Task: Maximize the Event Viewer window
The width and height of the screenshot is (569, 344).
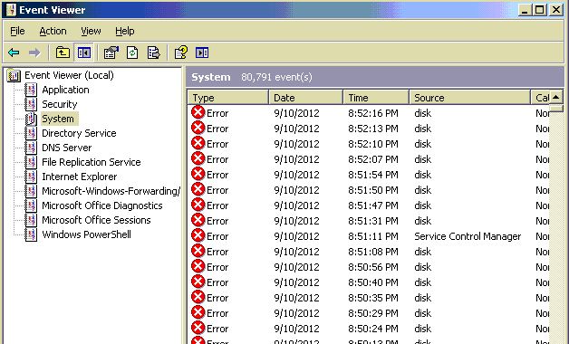Action: [540, 10]
